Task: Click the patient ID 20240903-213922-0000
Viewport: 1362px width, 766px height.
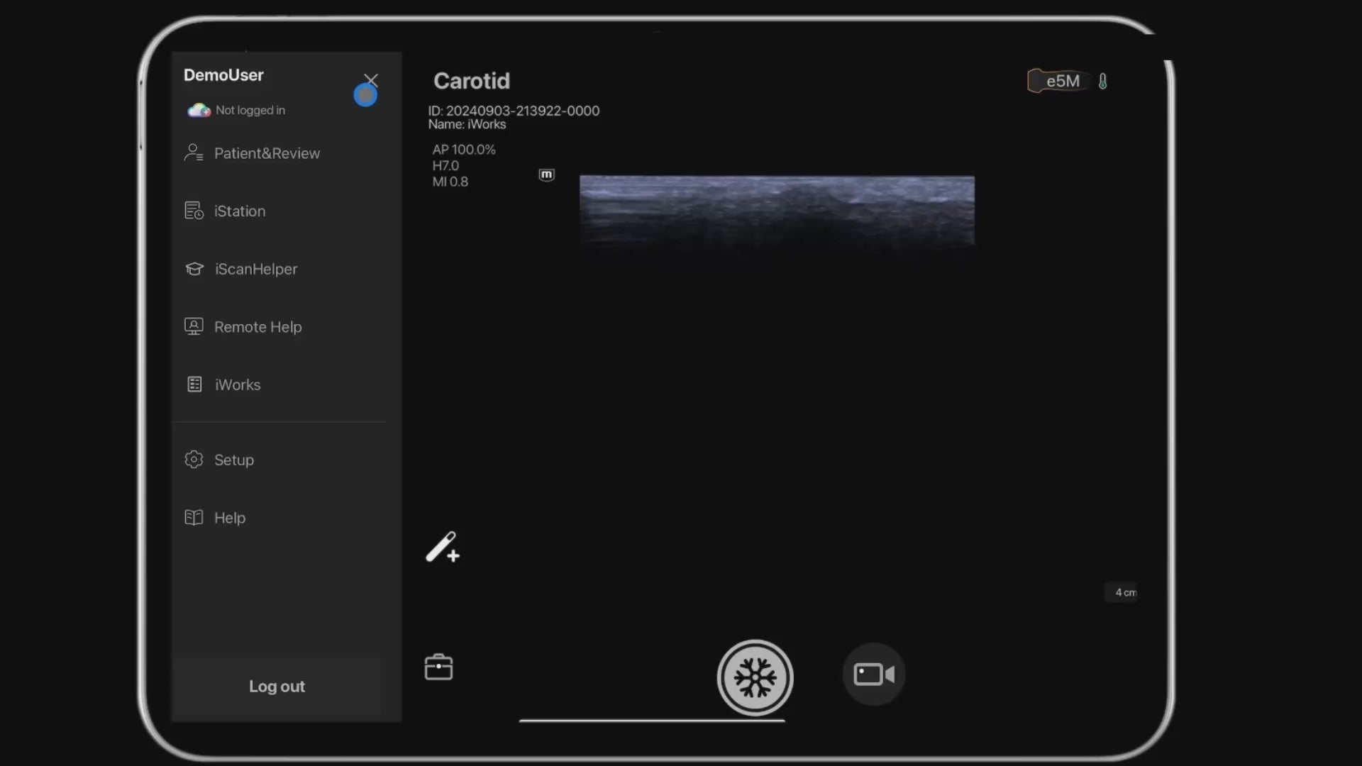Action: pos(514,111)
